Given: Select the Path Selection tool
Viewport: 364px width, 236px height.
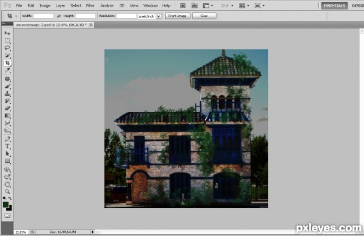Looking at the screenshot, I should [7, 154].
